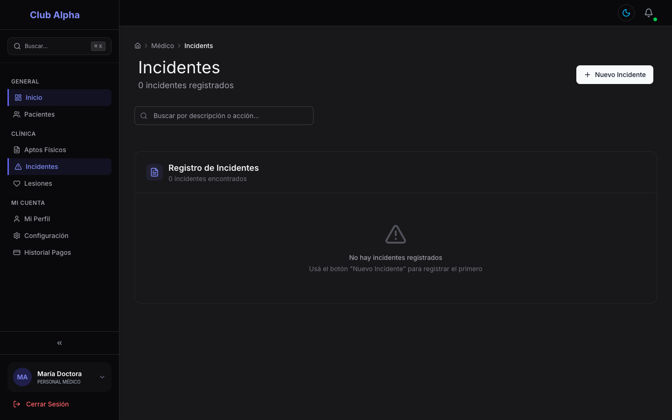672x420 pixels.
Task: Click the Registro de Incidentes document icon
Action: click(x=154, y=172)
